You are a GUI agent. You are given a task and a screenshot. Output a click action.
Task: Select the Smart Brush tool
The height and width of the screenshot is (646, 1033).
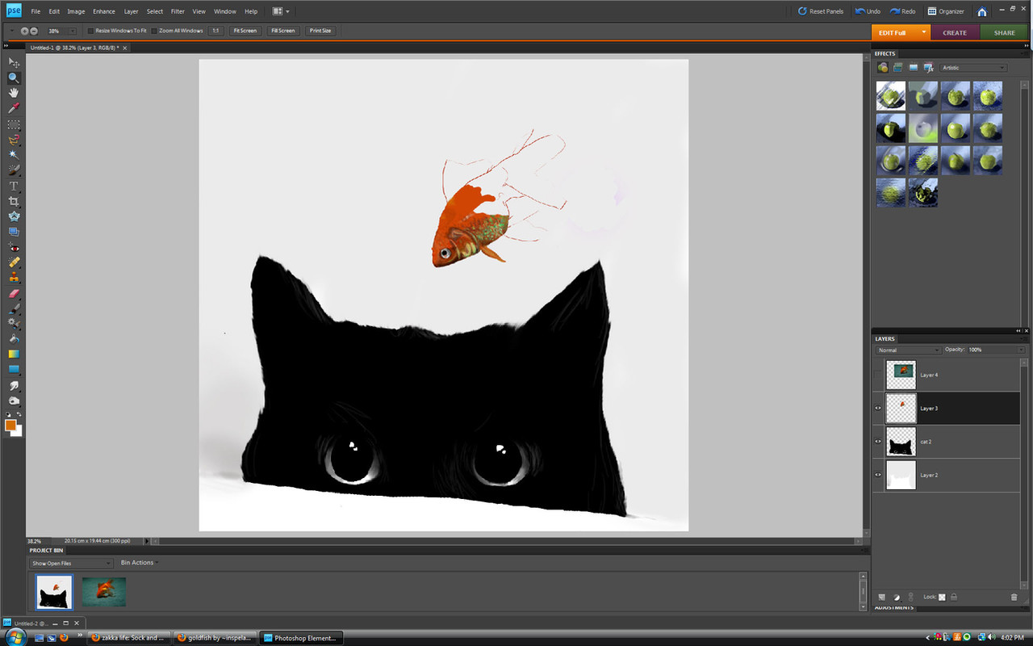point(14,324)
